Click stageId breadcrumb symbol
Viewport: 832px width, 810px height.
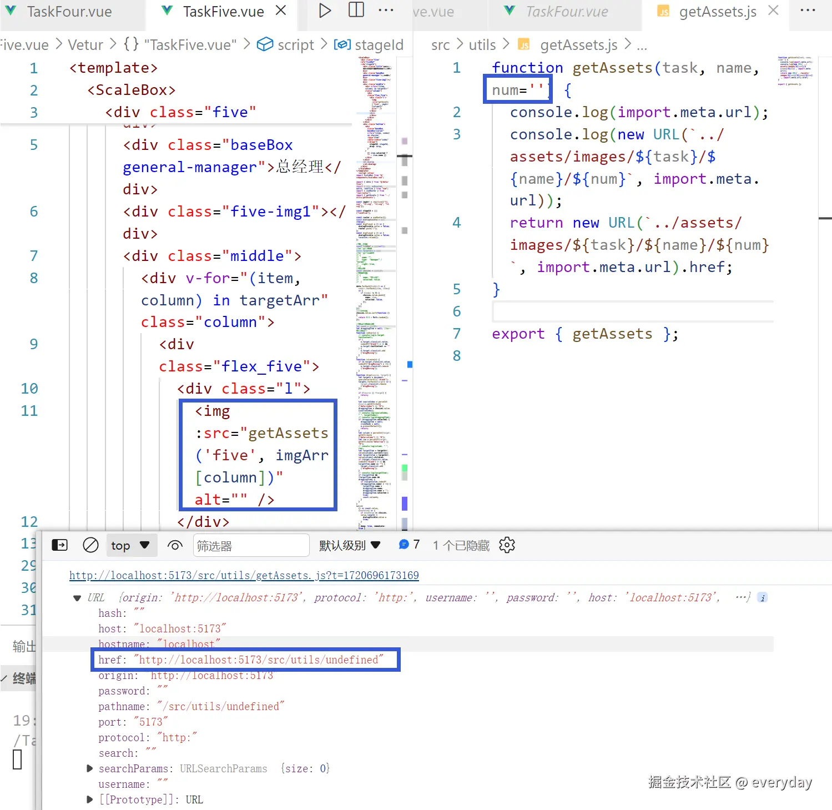[x=369, y=45]
